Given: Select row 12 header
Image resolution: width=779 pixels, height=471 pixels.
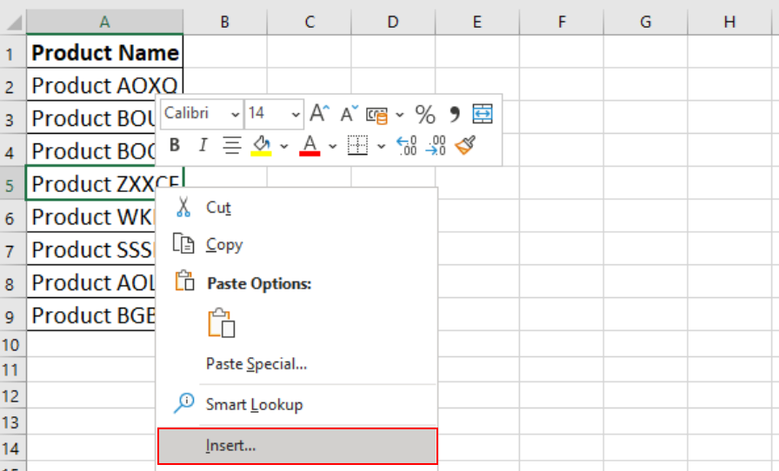Looking at the screenshot, I should pyautogui.click(x=13, y=396).
